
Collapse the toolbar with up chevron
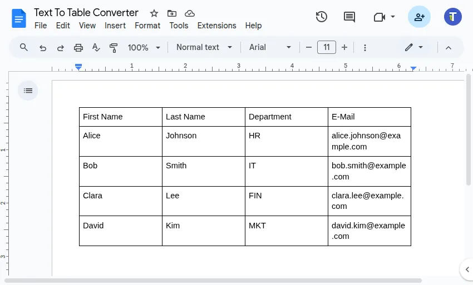pyautogui.click(x=449, y=48)
